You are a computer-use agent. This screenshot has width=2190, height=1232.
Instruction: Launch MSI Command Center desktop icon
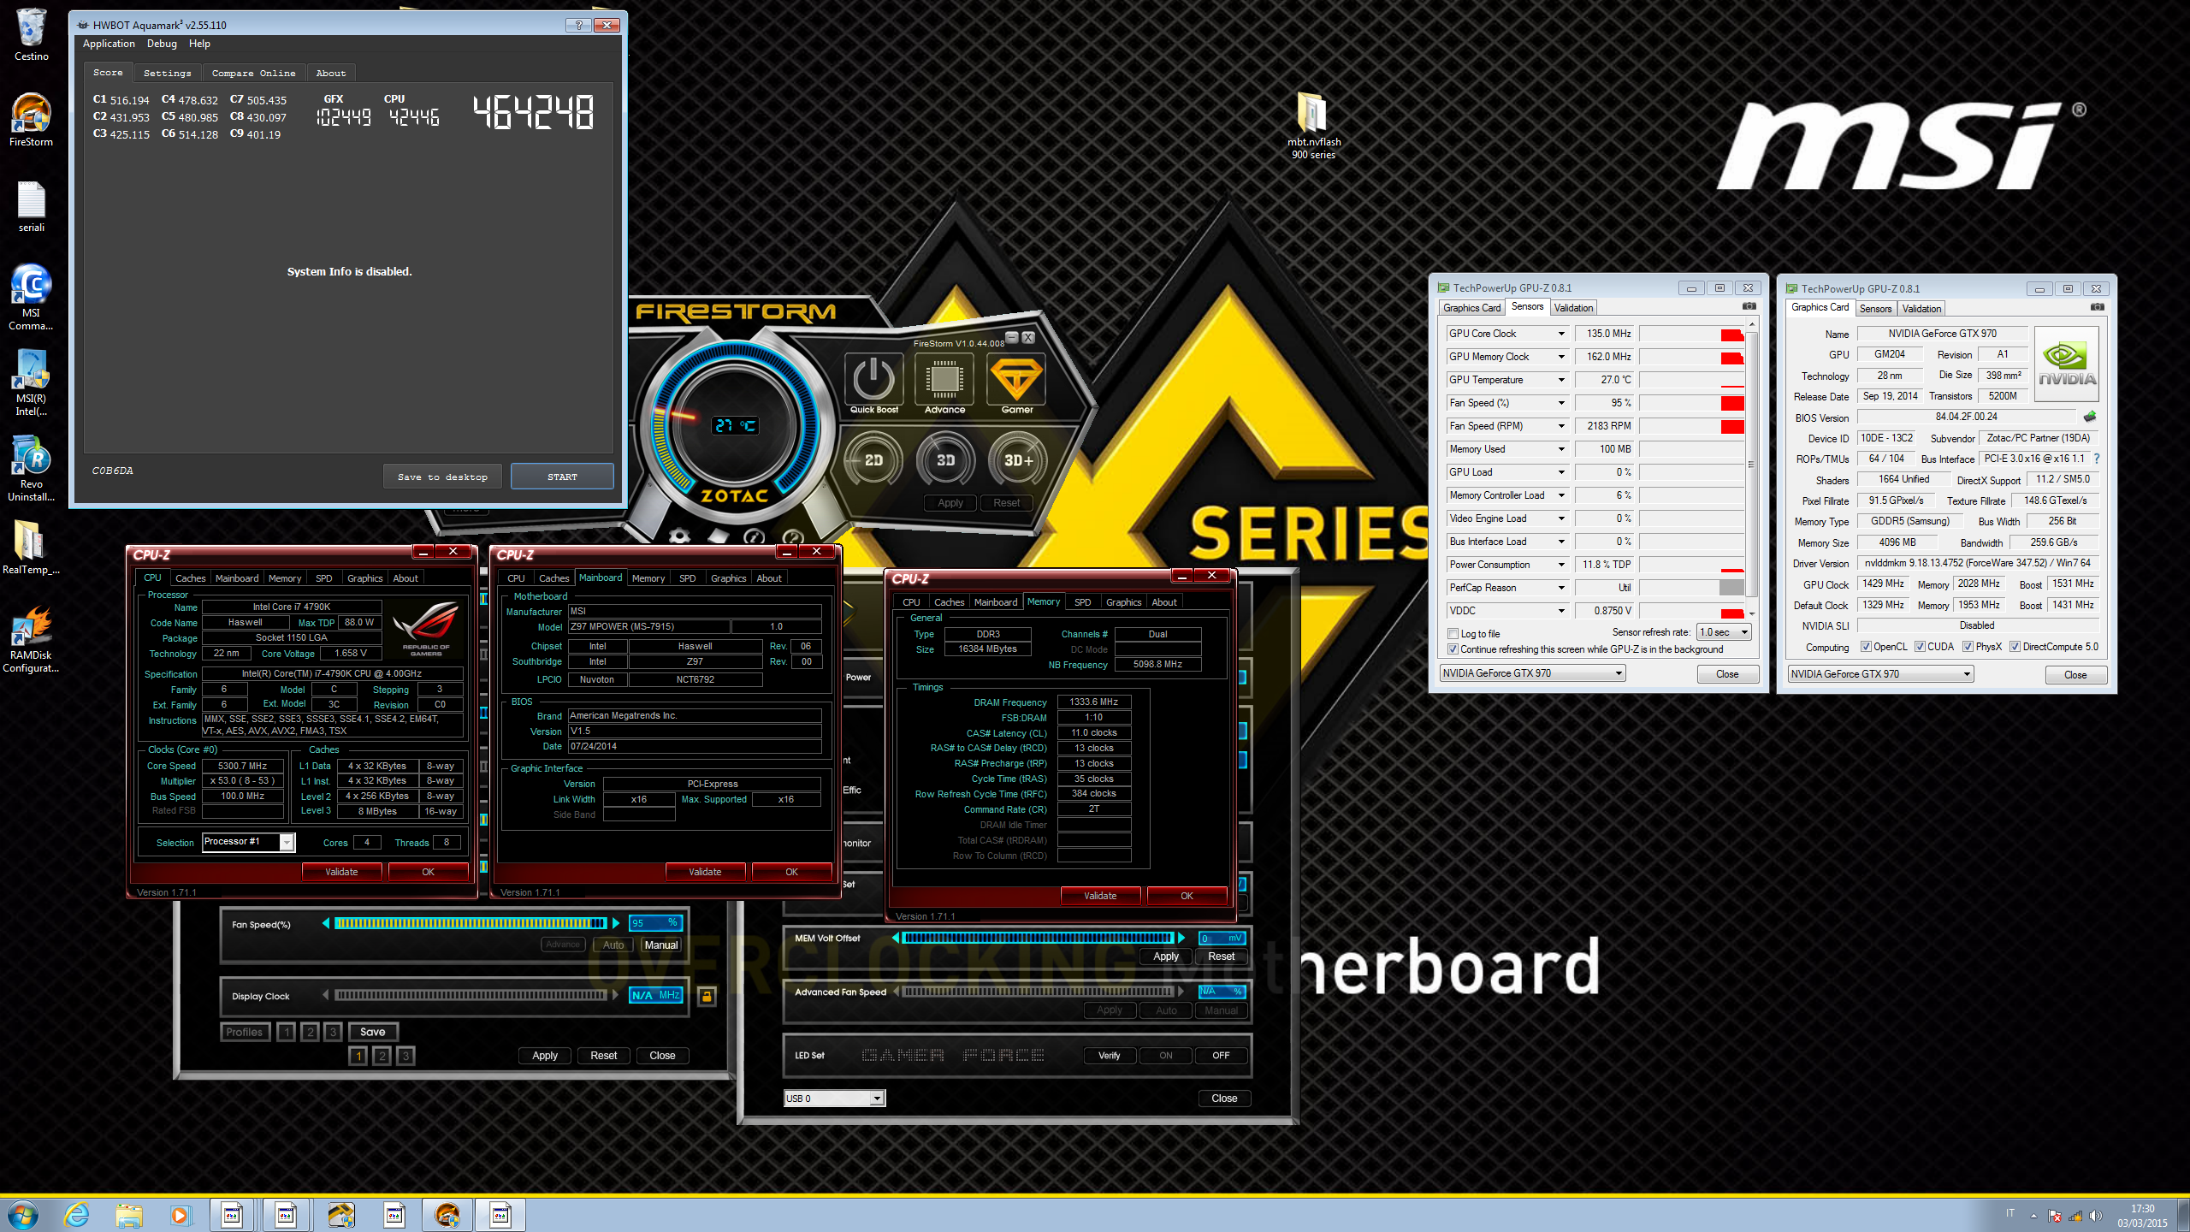point(31,298)
